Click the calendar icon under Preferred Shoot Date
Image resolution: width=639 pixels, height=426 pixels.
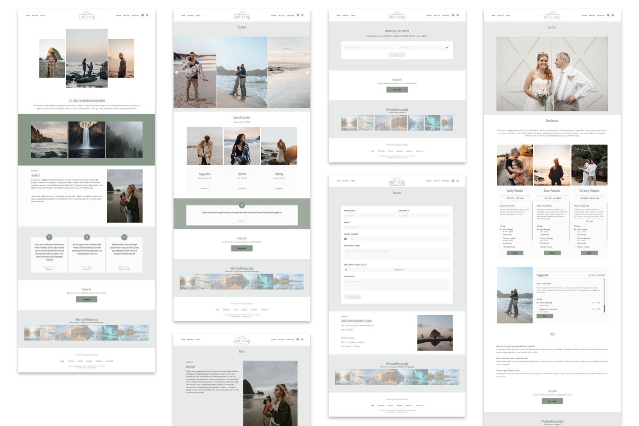(x=346, y=270)
